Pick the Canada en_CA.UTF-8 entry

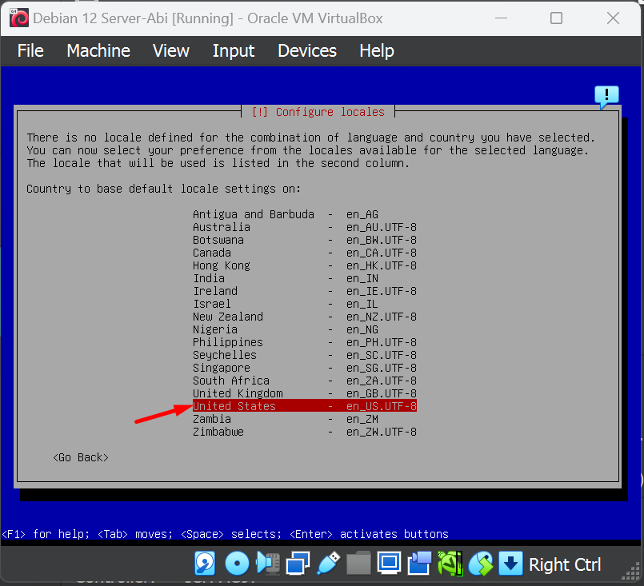coord(305,253)
